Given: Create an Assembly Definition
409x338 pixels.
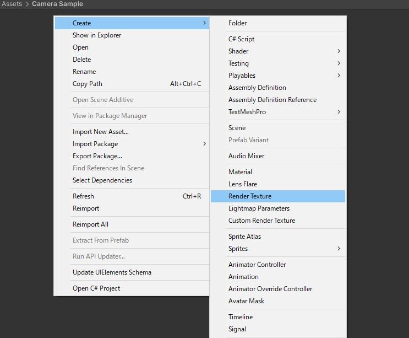Looking at the screenshot, I should click(x=278, y=88).
